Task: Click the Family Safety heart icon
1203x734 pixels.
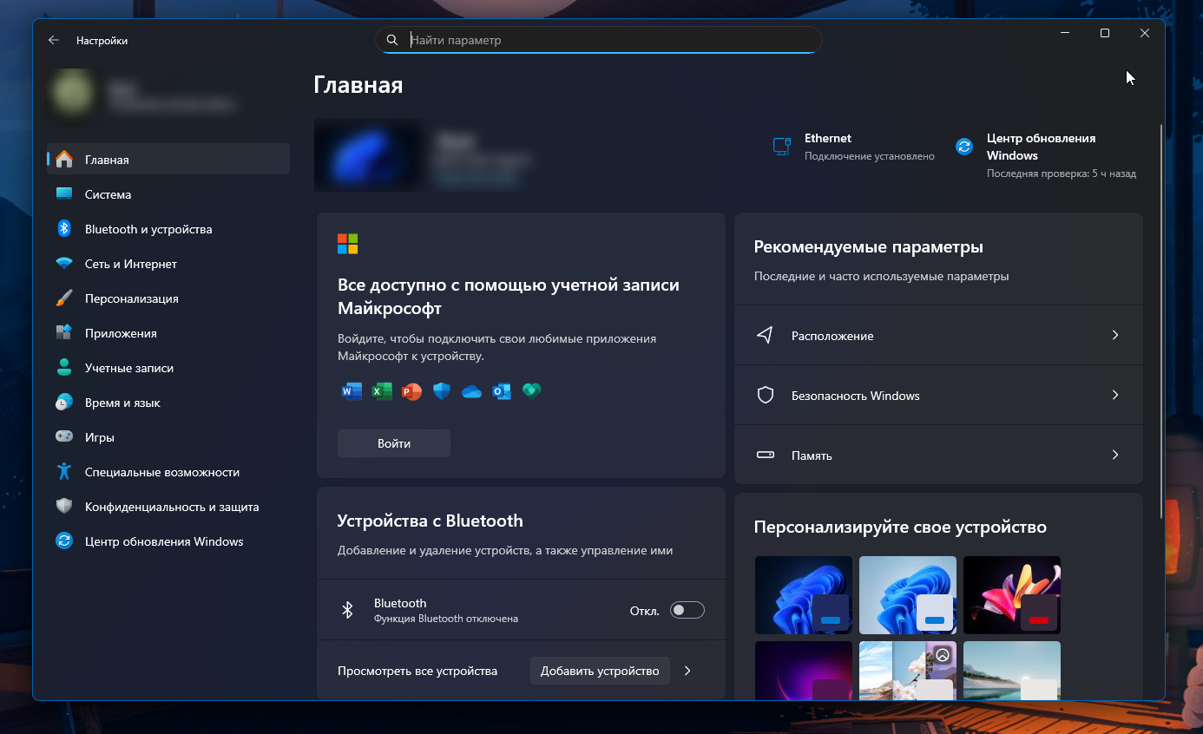Action: pyautogui.click(x=531, y=391)
